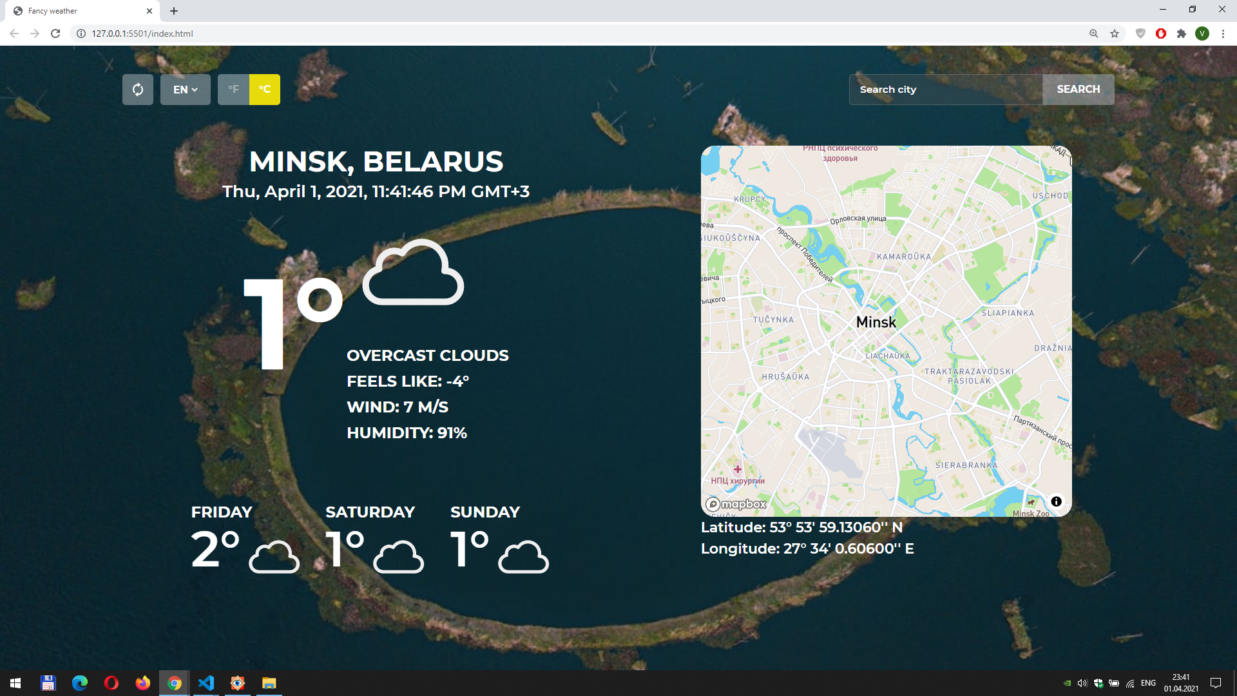Click the HUMIDITY: 91% line
The height and width of the screenshot is (696, 1237).
[x=407, y=433]
